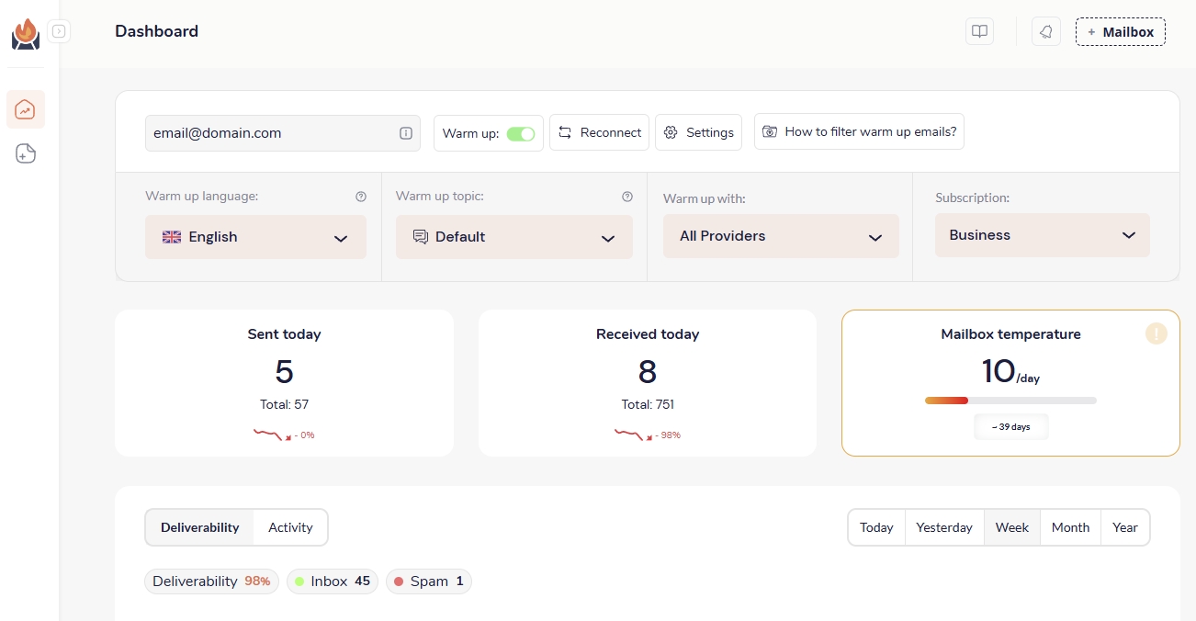Click the info icon in email field

pyautogui.click(x=406, y=133)
